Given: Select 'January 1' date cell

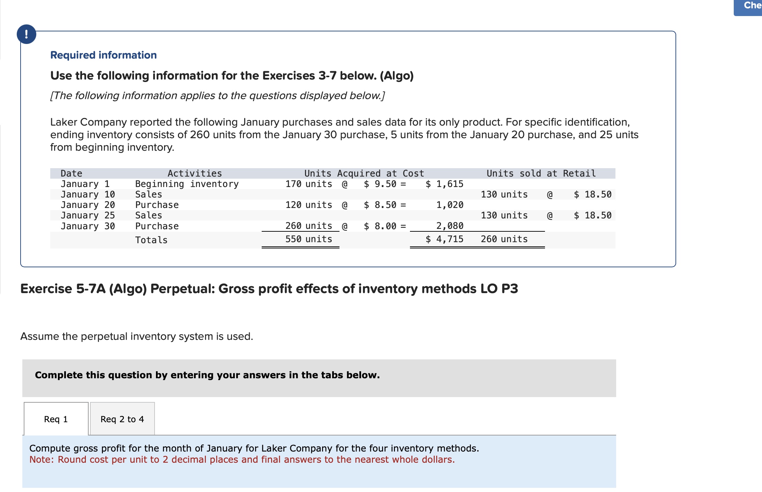Looking at the screenshot, I should (85, 184).
